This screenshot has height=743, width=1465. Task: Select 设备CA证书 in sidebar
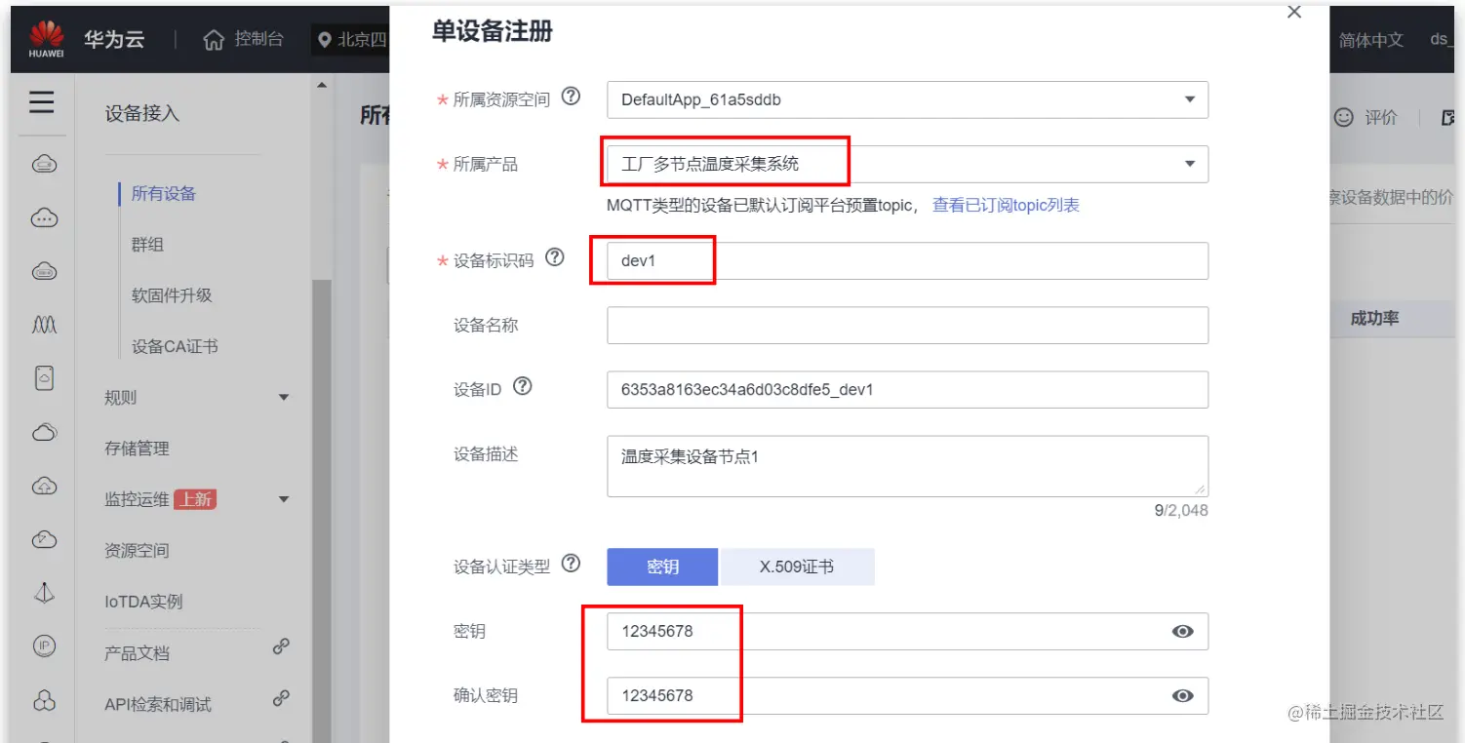coord(175,346)
